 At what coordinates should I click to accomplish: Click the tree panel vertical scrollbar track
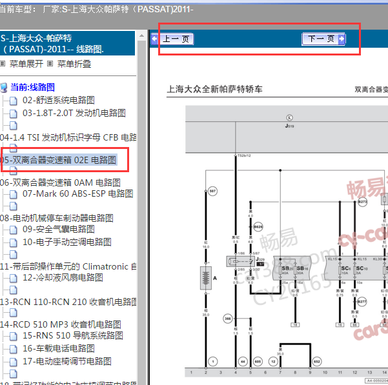pos(141,212)
